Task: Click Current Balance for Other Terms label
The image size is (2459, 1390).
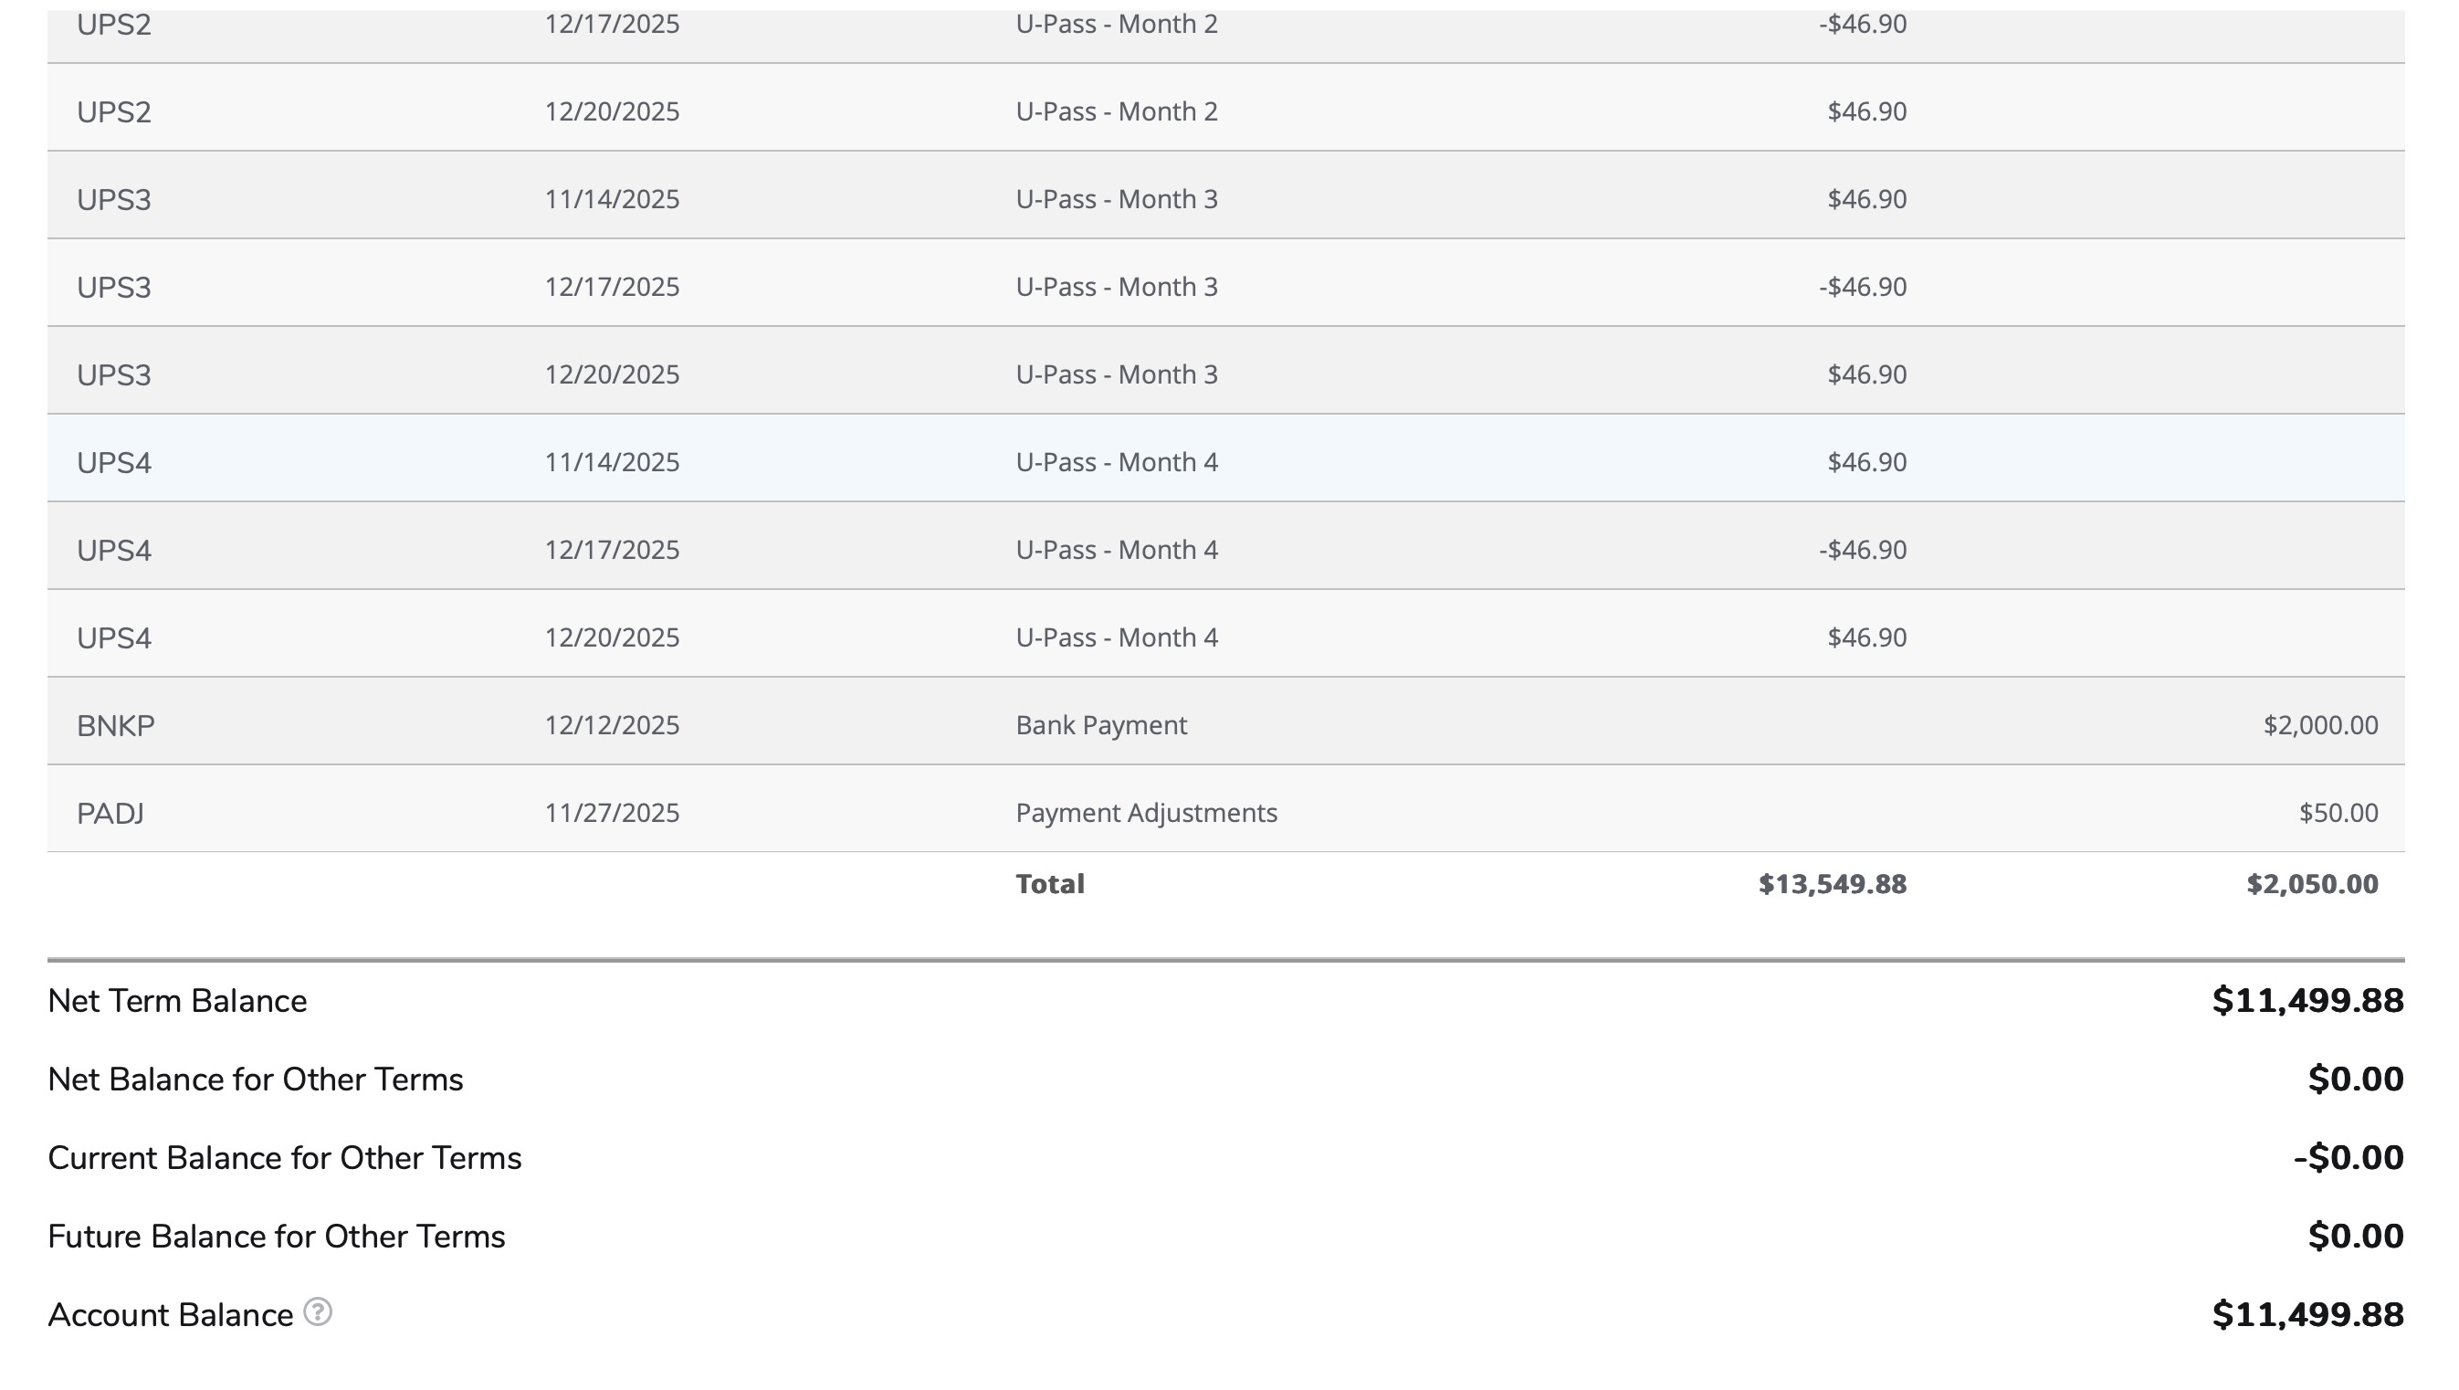Action: coord(285,1158)
